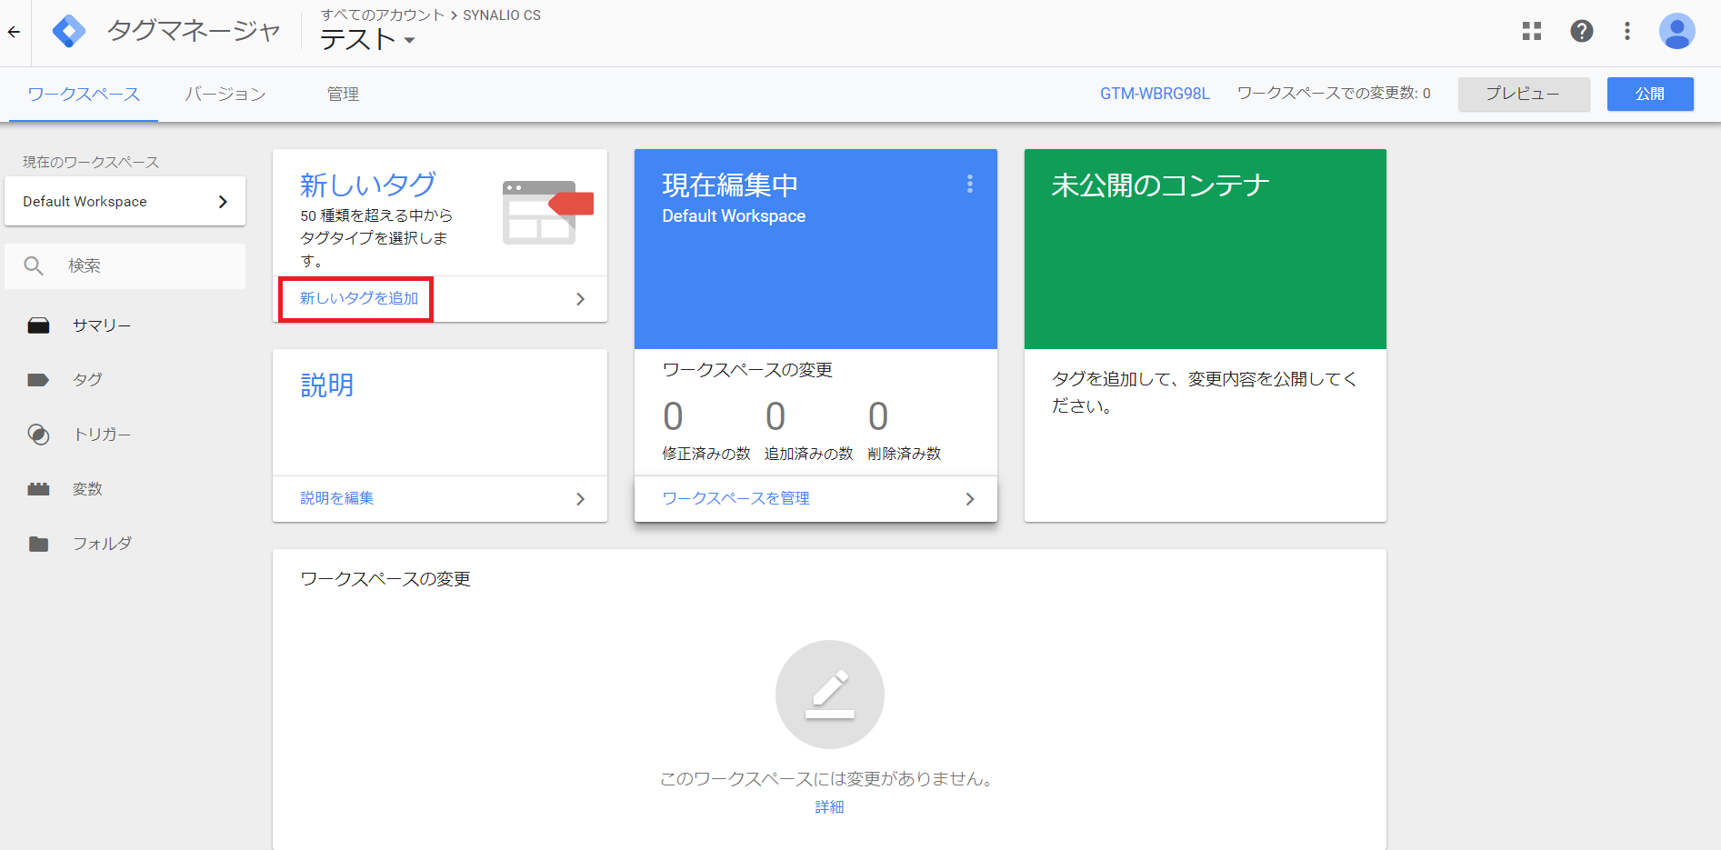1721x850 pixels.
Task: Click the 削除済み数 count label
Action: pyautogui.click(x=905, y=454)
